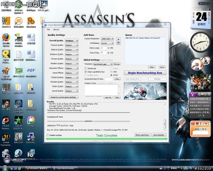
Task: Select the DX9 radio button
Action: (x=111, y=72)
